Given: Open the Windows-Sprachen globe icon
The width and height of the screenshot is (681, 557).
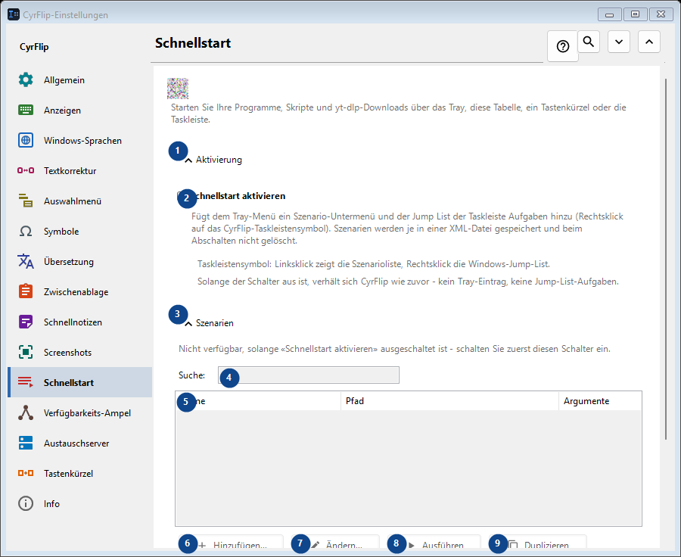Looking at the screenshot, I should tap(26, 140).
